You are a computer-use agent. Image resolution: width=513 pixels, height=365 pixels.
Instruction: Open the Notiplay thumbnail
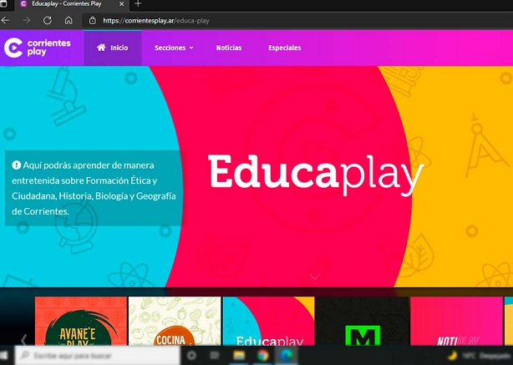click(x=456, y=321)
